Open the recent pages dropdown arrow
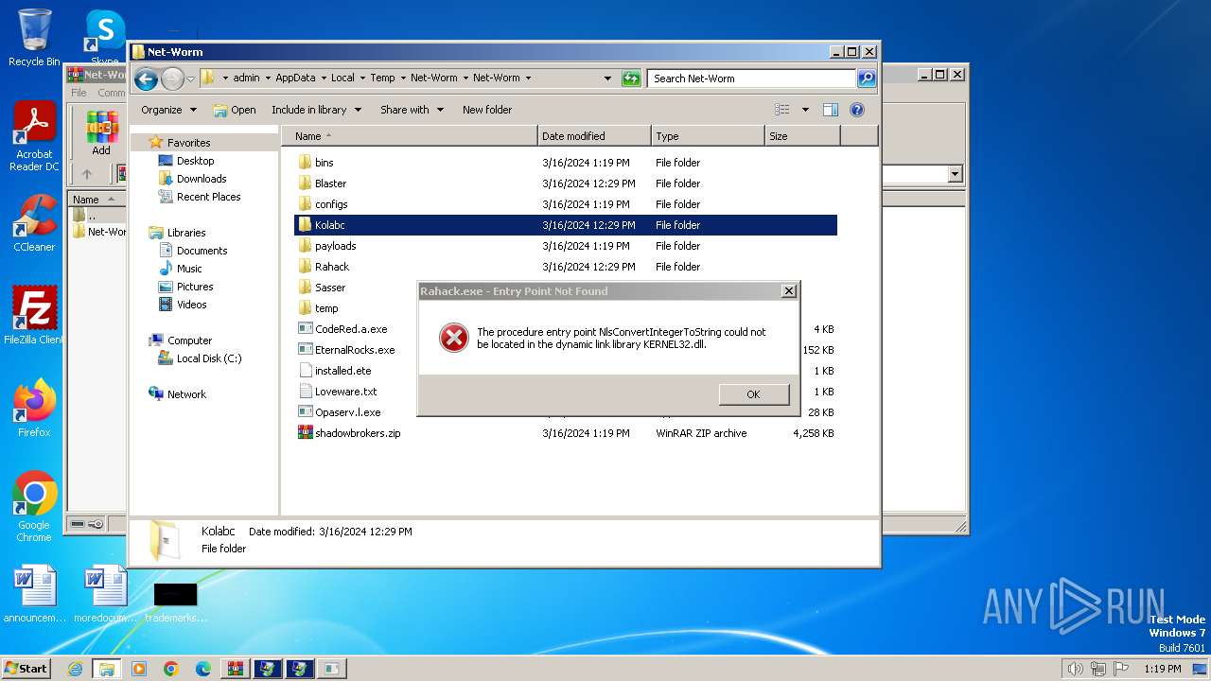The height and width of the screenshot is (681, 1211). coord(190,79)
